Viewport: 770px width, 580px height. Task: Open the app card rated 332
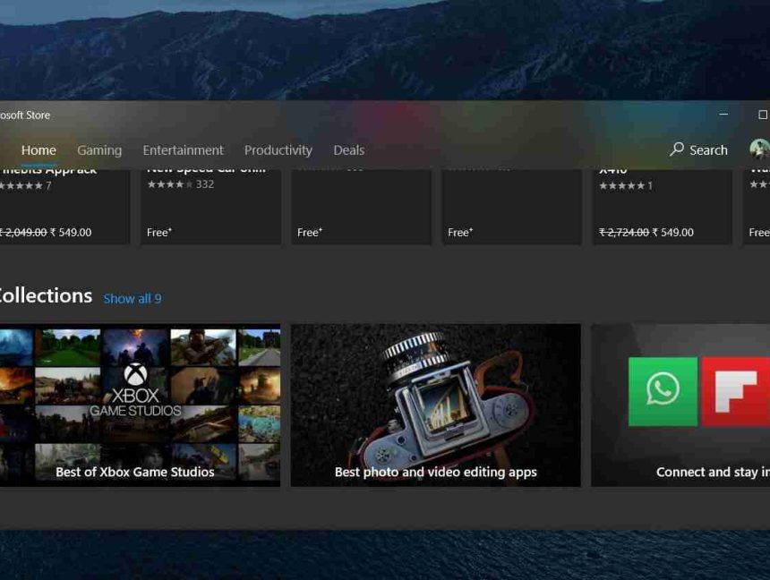(211, 206)
